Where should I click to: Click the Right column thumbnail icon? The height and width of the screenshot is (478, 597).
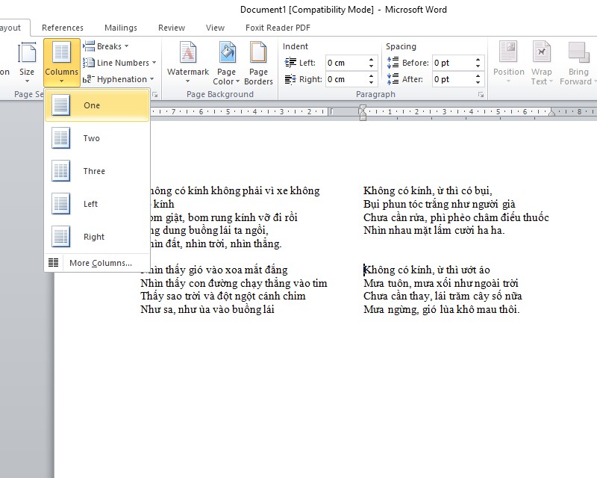pos(61,237)
